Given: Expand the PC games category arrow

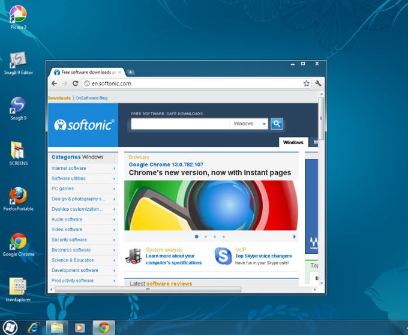Looking at the screenshot, I should 114,189.
